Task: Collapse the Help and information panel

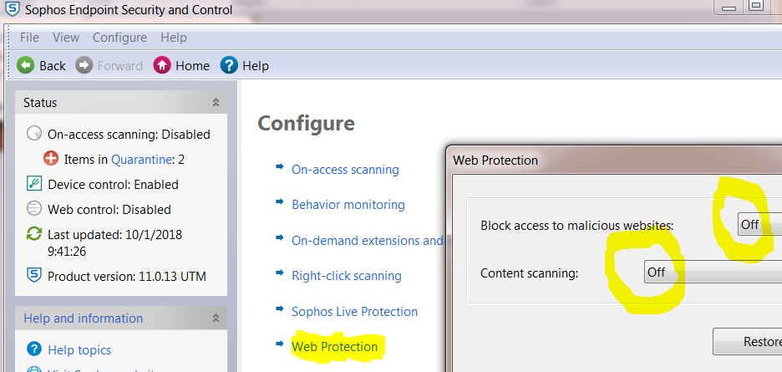Action: [x=216, y=318]
